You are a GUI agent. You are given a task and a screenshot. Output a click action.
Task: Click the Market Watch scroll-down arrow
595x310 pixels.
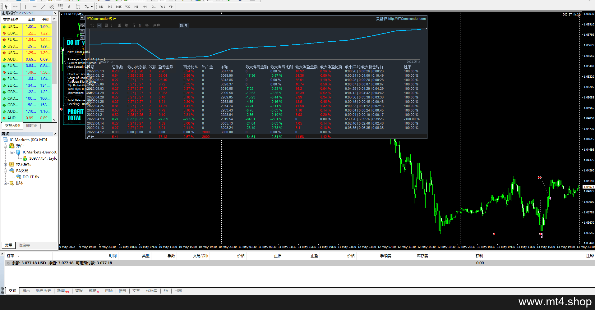54,119
